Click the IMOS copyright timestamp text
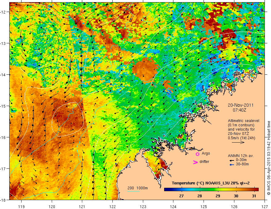Screen dimensions: 271x209 tap(269, 158)
